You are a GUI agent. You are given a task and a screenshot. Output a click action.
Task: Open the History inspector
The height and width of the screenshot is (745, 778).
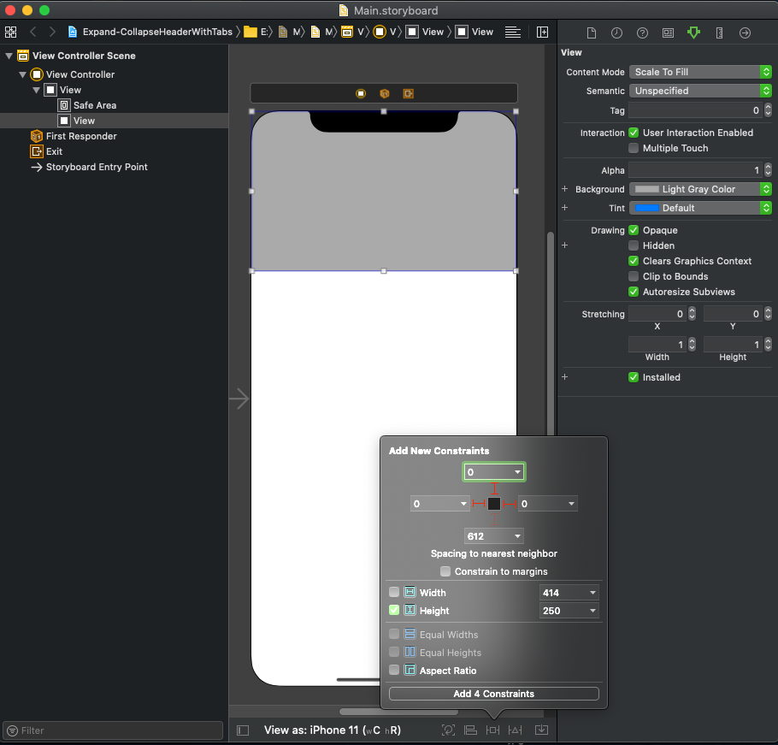(616, 33)
